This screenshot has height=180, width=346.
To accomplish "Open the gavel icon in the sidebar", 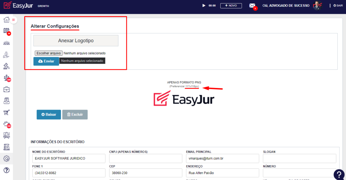I will tap(6, 66).
